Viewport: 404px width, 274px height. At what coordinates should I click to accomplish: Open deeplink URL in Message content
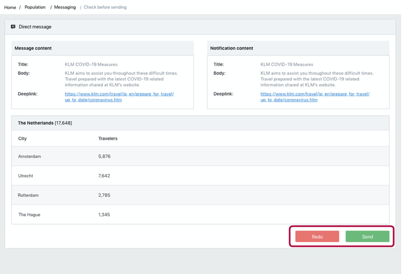(x=119, y=97)
